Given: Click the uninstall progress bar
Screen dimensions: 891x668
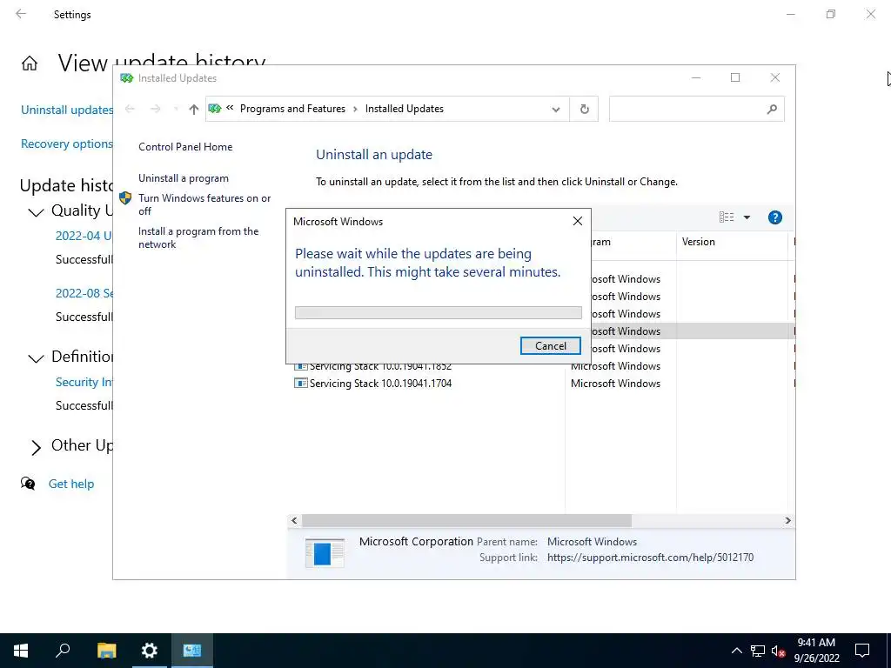Looking at the screenshot, I should 439,312.
